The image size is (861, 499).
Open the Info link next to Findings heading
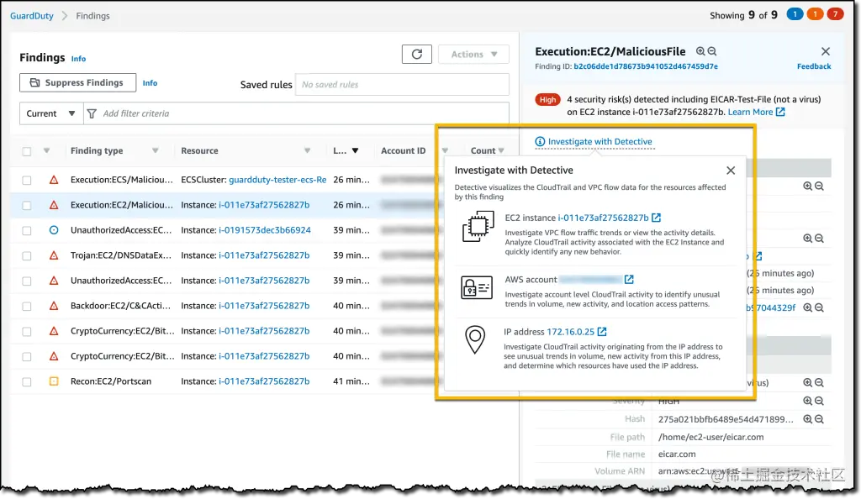click(78, 59)
